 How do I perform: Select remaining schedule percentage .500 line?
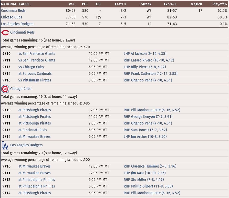(x=45, y=160)
